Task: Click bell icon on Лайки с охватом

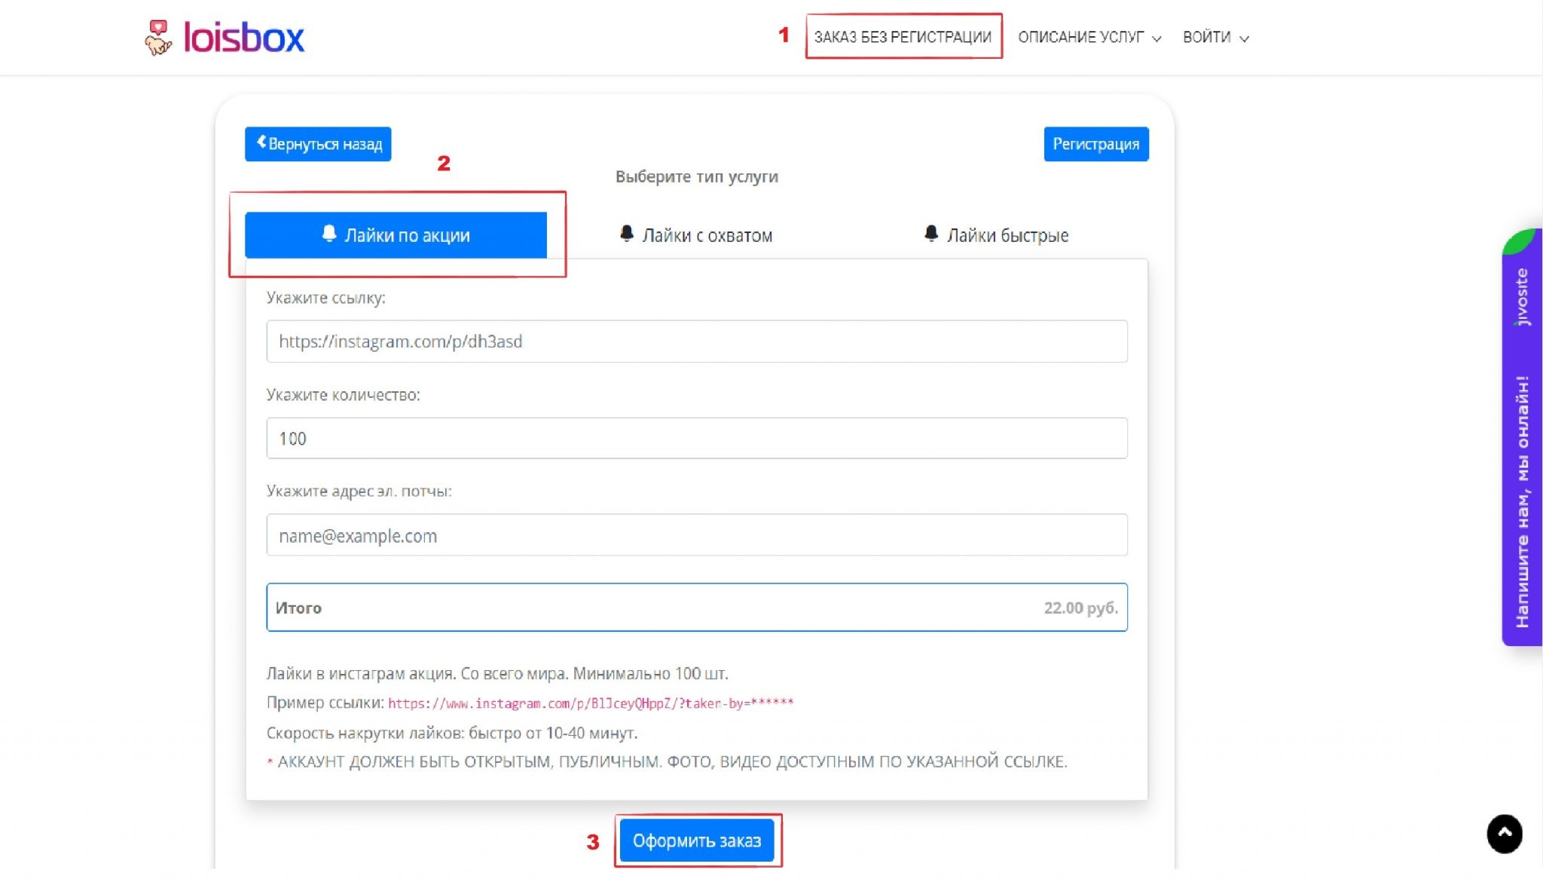Action: 626,234
